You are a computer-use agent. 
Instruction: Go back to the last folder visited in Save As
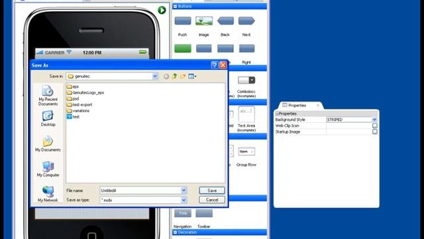[x=166, y=77]
